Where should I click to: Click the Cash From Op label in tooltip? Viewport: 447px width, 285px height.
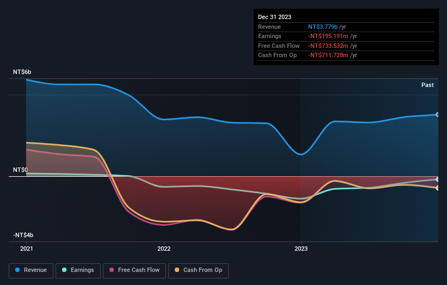point(277,55)
